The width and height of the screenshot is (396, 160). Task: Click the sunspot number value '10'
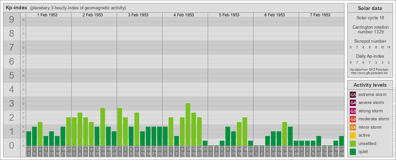coord(382,47)
